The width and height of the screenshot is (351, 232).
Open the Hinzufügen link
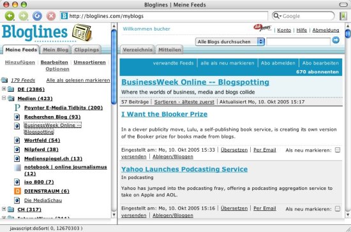click(20, 62)
